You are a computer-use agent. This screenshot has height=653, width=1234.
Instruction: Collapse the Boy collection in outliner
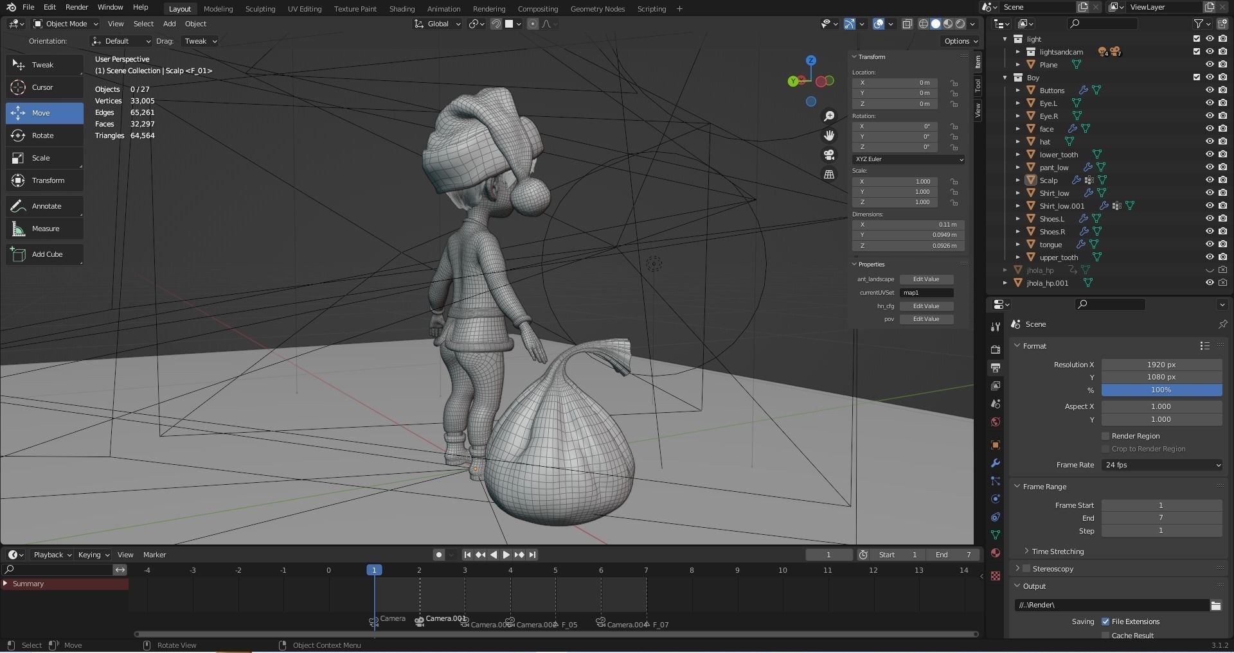click(1005, 78)
